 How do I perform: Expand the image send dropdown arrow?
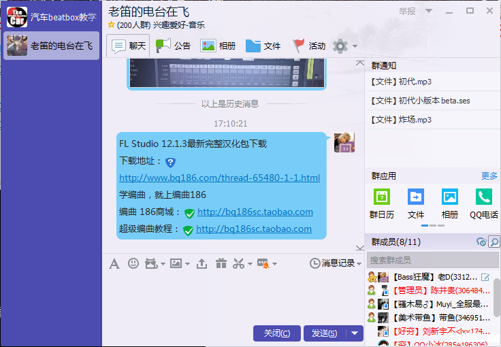[188, 264]
